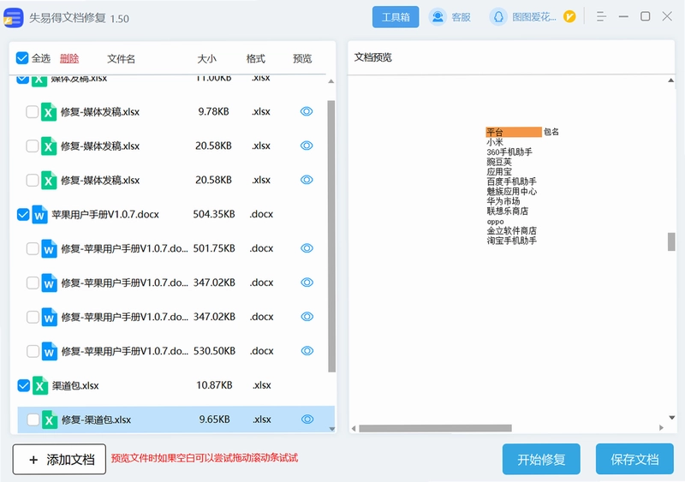The width and height of the screenshot is (685, 482).
Task: Uncheck the 渠道包.xlsx checkbox
Action: [x=23, y=385]
